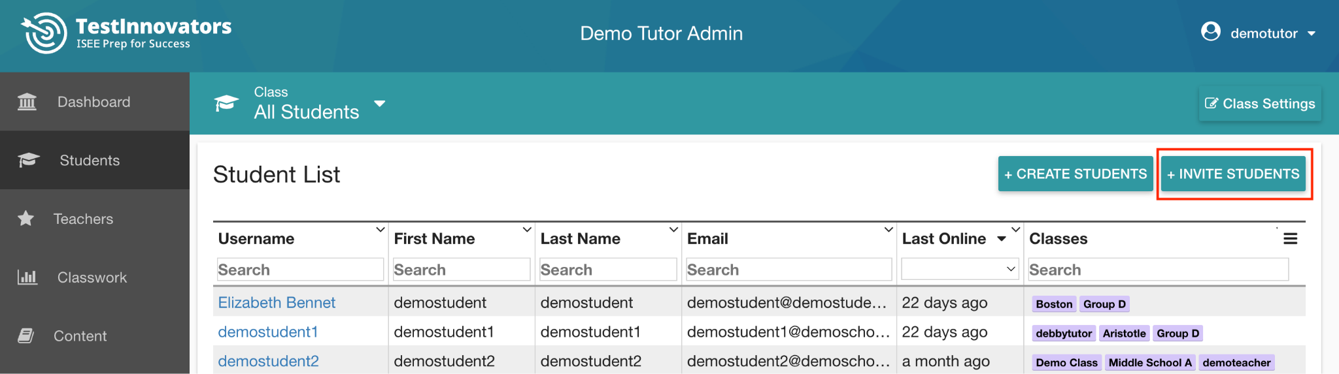Click the user account avatar icon
This screenshot has height=374, width=1339.
tap(1211, 31)
